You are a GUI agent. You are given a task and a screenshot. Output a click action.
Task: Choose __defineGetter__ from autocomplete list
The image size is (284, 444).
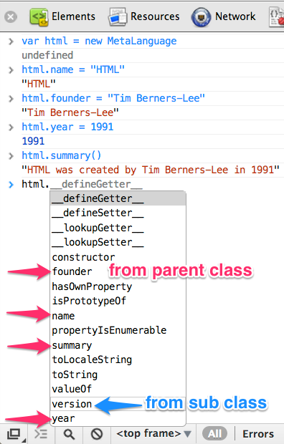click(118, 198)
